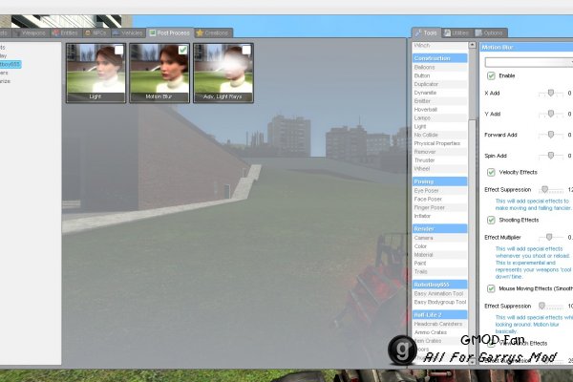Select the No Collide tool
The width and height of the screenshot is (573, 382).
tap(440, 135)
